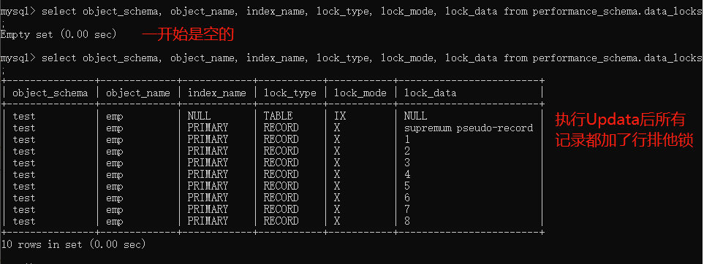Click the TABLE lock type cell
This screenshot has height=264, width=704.
[x=278, y=116]
